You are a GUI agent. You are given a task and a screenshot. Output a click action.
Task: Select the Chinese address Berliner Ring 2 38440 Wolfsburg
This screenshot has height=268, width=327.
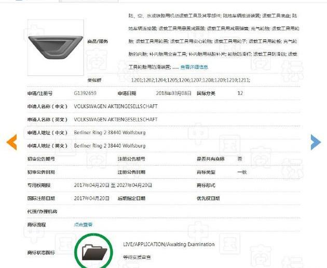(110, 132)
